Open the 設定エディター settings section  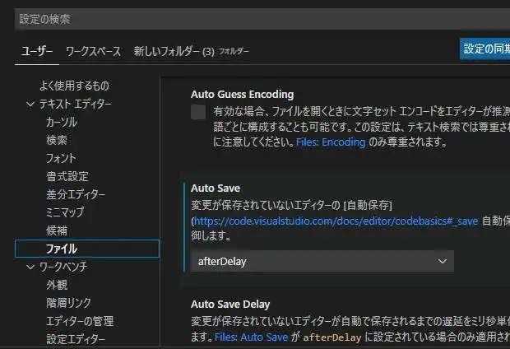click(76, 339)
